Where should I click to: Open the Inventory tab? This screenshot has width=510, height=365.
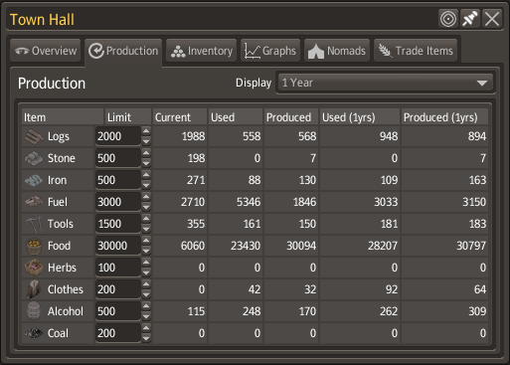202,51
